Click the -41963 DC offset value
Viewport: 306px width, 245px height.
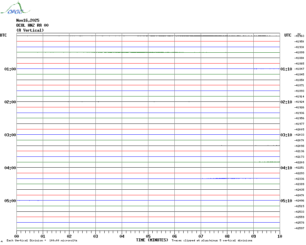point(299,36)
